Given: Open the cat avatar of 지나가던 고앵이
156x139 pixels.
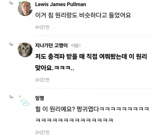Looking at the screenshot, I should click(x=25, y=50).
